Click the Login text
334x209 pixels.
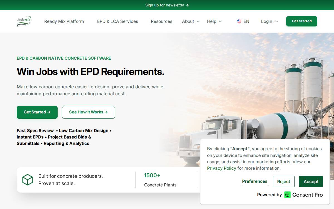click(266, 21)
